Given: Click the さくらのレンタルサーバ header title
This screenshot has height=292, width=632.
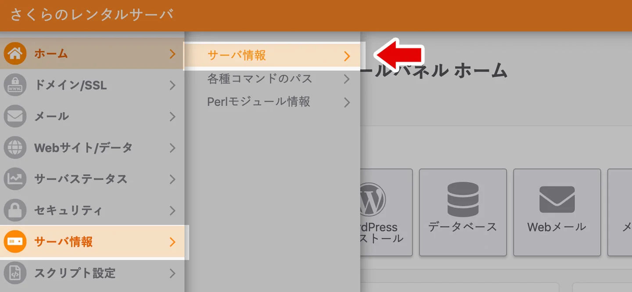Looking at the screenshot, I should click(x=92, y=14).
